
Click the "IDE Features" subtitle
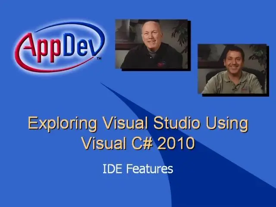(x=138, y=169)
